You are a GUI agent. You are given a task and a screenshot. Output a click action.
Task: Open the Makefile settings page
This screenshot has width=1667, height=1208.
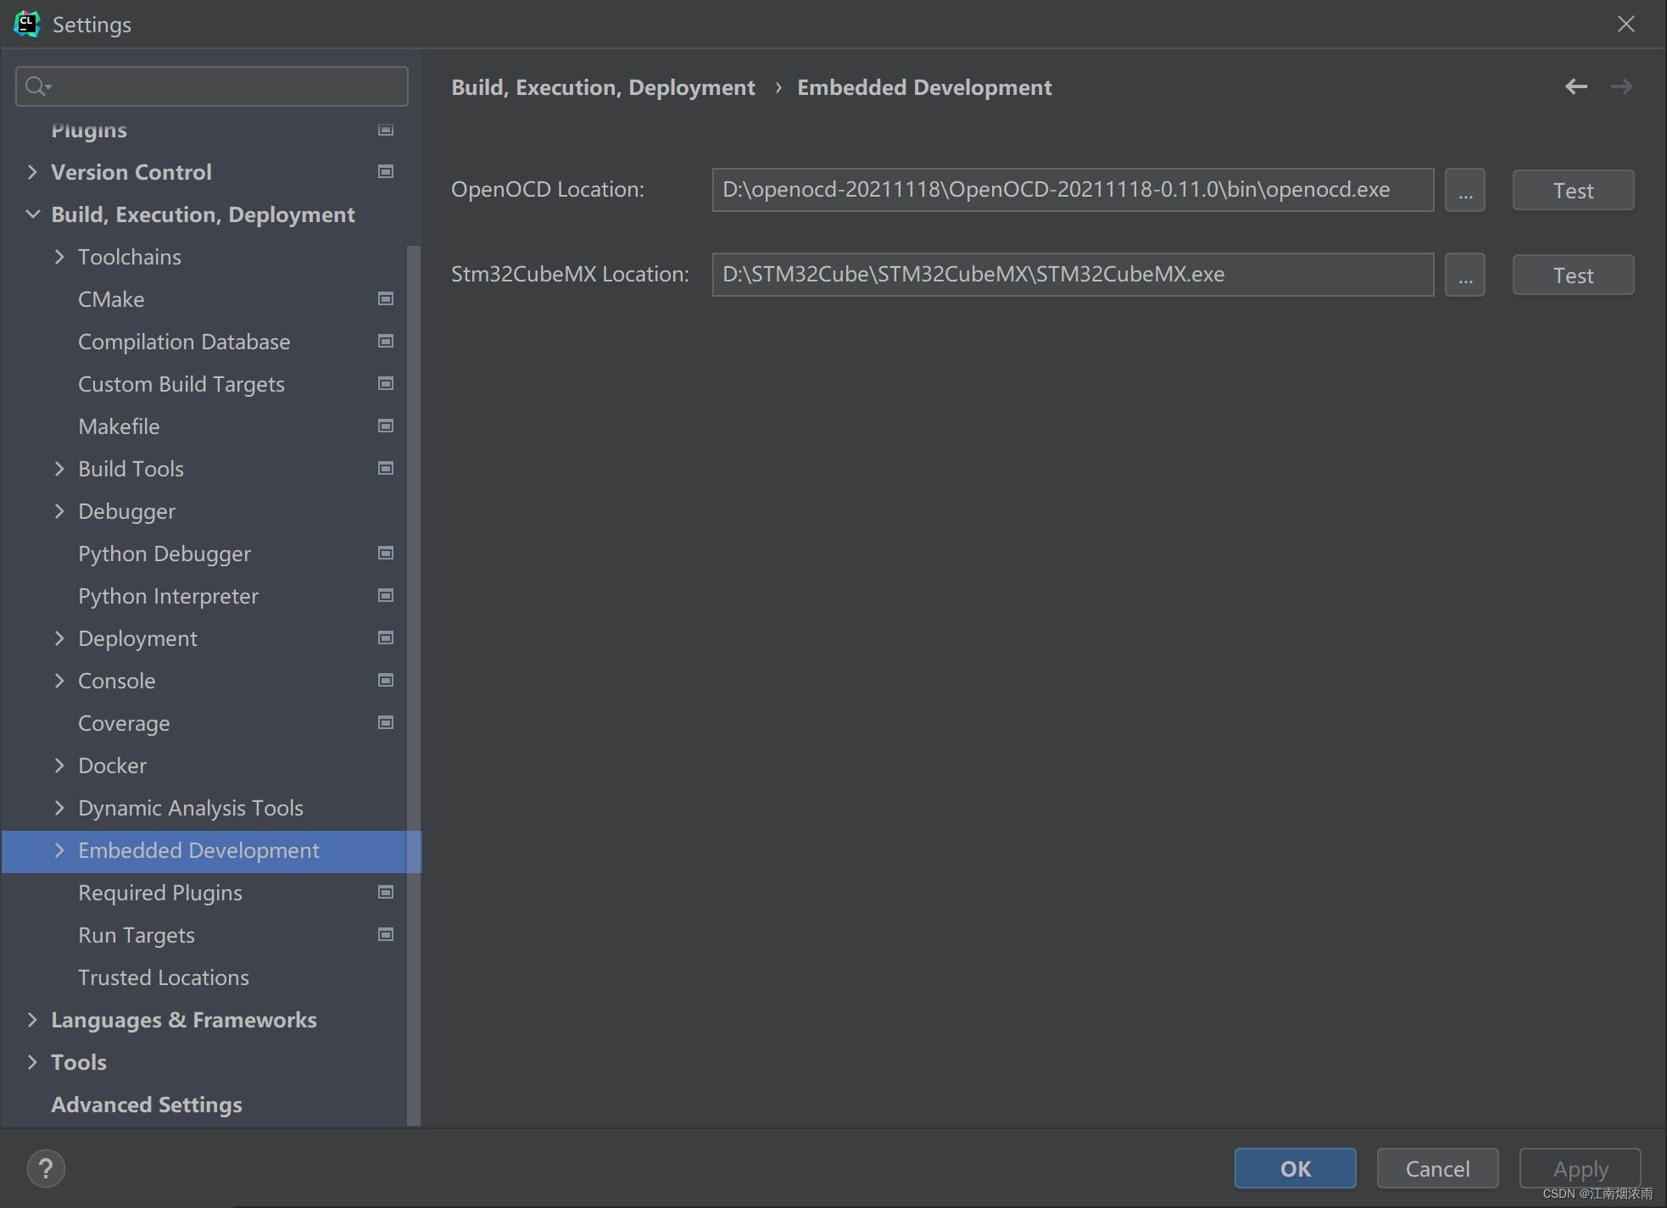119,426
